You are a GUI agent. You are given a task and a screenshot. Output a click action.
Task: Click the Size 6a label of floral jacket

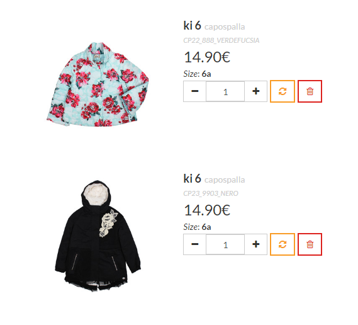[x=198, y=74]
